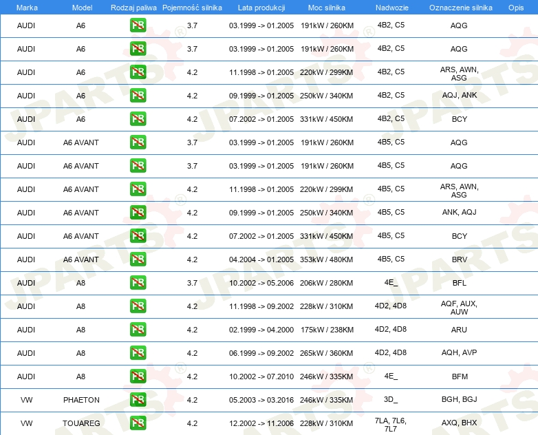
Task: Click production years 10.2002 -> 07.2010
Action: (x=261, y=376)
